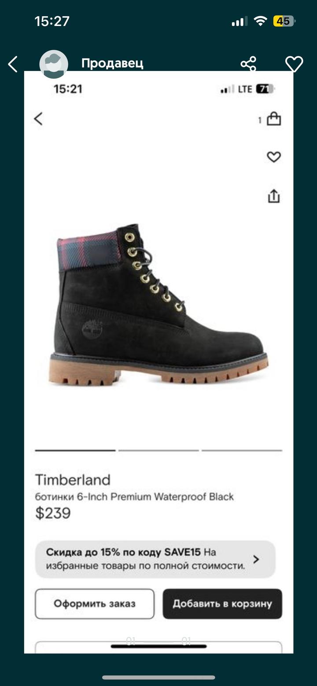Screen dimensions: 317x686
Task: Tap the upload share icon below heart
Action: tap(274, 196)
